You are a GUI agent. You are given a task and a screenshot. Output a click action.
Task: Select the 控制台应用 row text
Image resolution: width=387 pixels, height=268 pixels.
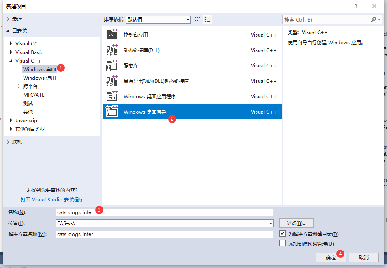pyautogui.click(x=135, y=35)
